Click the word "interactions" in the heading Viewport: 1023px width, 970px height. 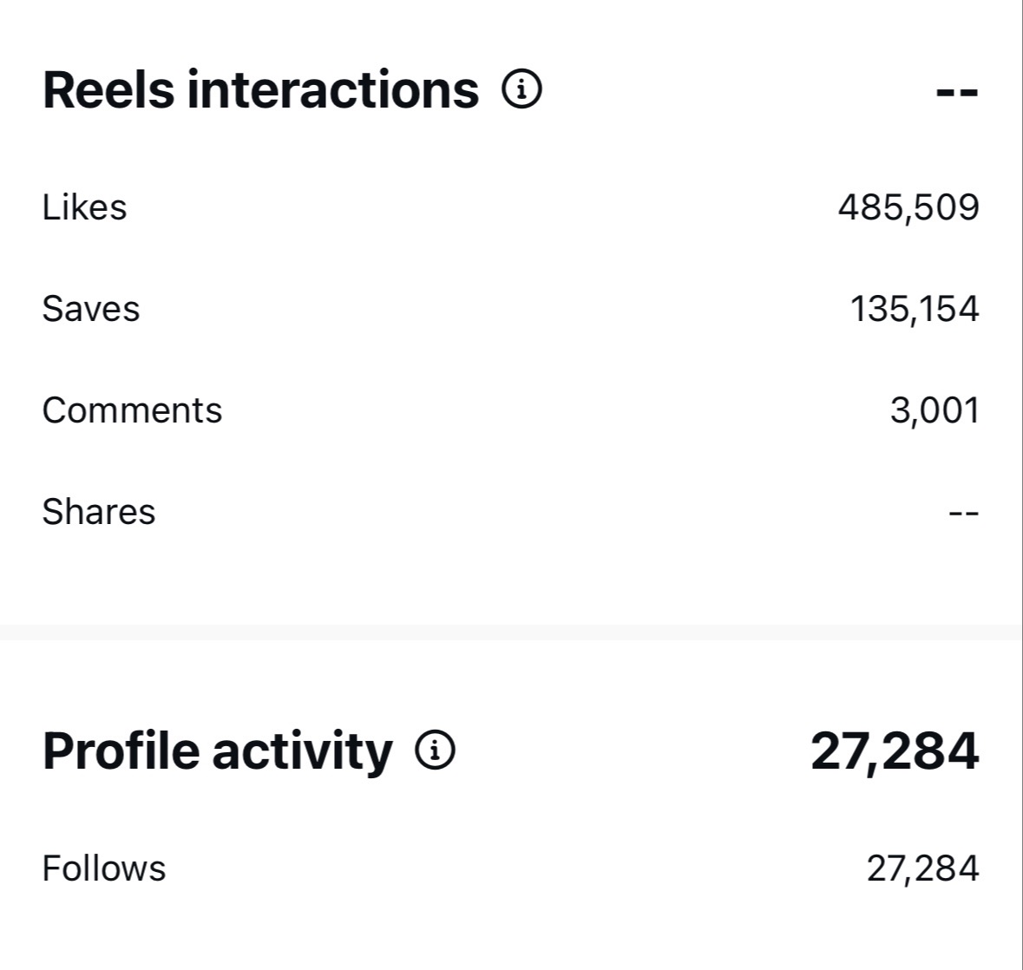(332, 89)
